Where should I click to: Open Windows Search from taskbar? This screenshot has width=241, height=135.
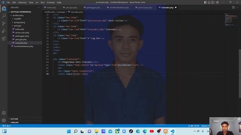click(76, 131)
